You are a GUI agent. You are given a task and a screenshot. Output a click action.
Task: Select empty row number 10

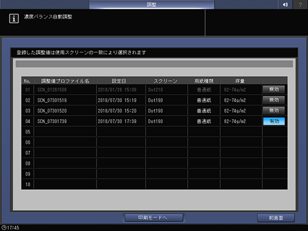pyautogui.click(x=27, y=185)
